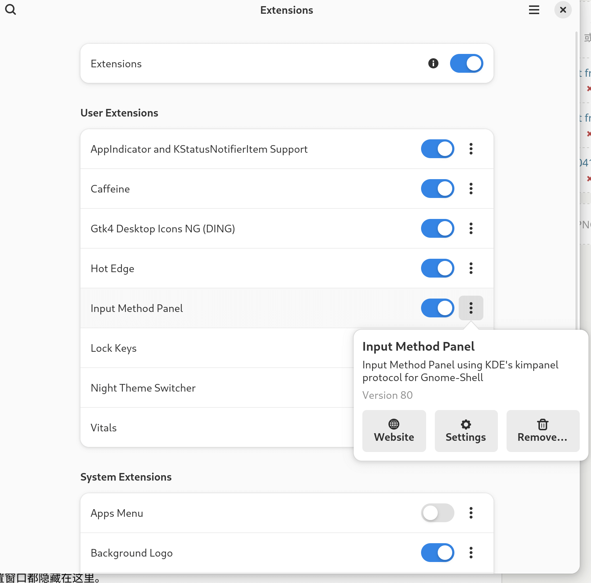Open the hamburger main menu
This screenshot has height=583, width=591.
tap(534, 10)
